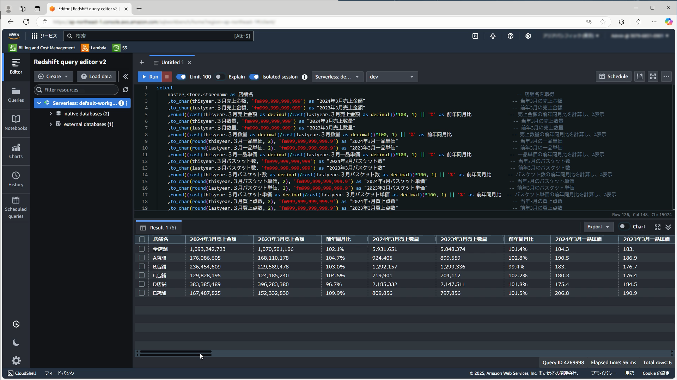
Task: Toggle the Isolated session switch
Action: [x=254, y=77]
